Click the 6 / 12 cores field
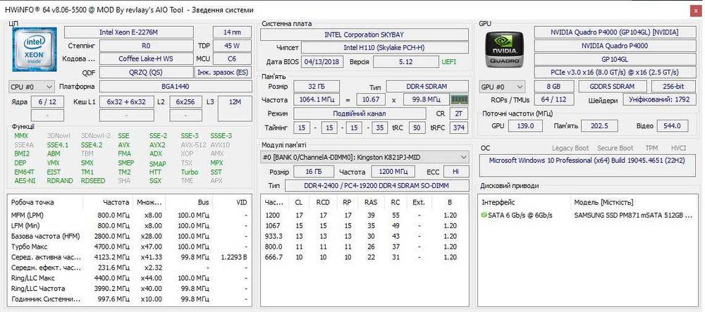 click(x=47, y=102)
